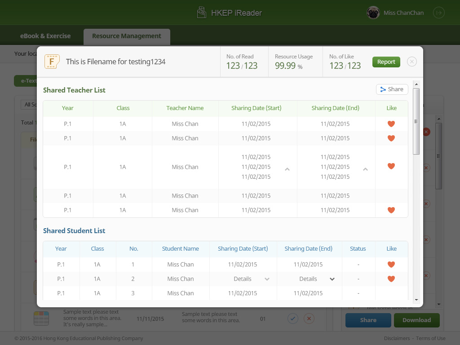Click the pug profile avatar
The image size is (460, 345).
pyautogui.click(x=373, y=13)
